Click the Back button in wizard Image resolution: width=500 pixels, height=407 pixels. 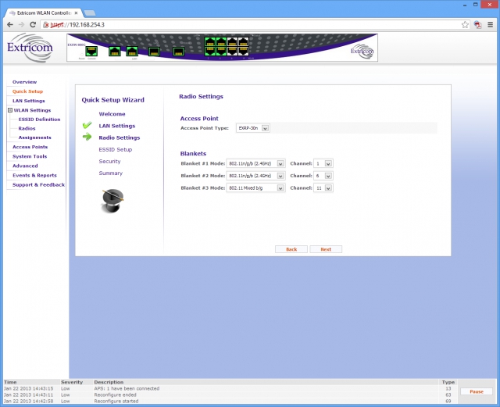point(291,249)
